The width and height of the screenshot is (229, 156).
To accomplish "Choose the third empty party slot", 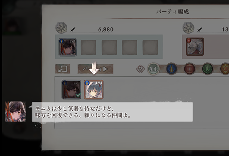I will point(109,47).
